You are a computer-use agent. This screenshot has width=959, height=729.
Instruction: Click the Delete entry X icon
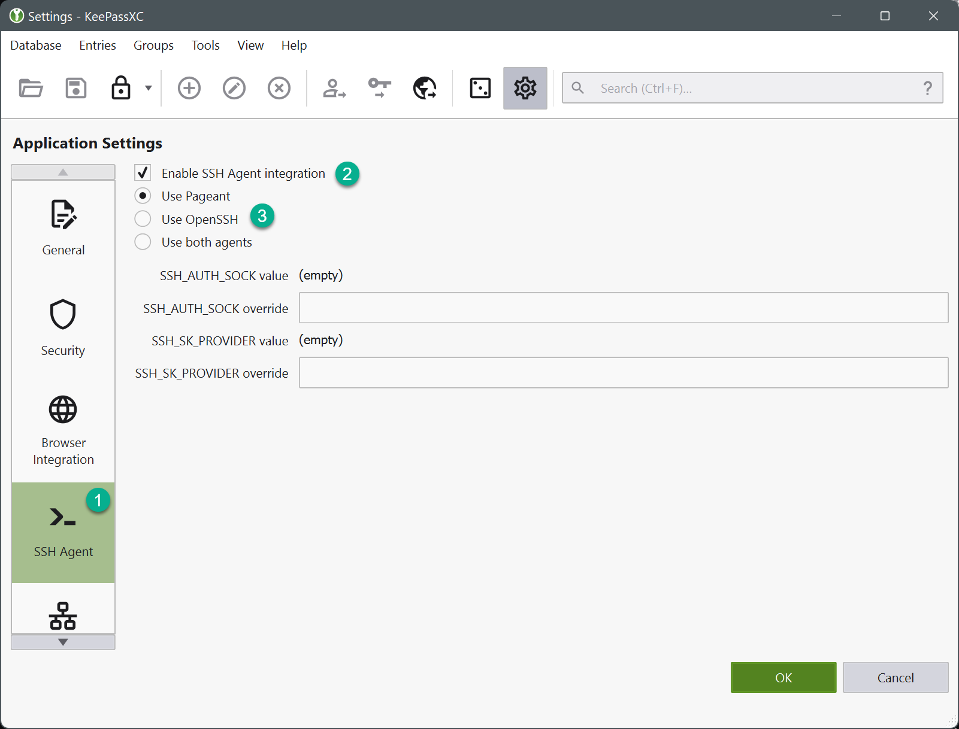click(279, 89)
